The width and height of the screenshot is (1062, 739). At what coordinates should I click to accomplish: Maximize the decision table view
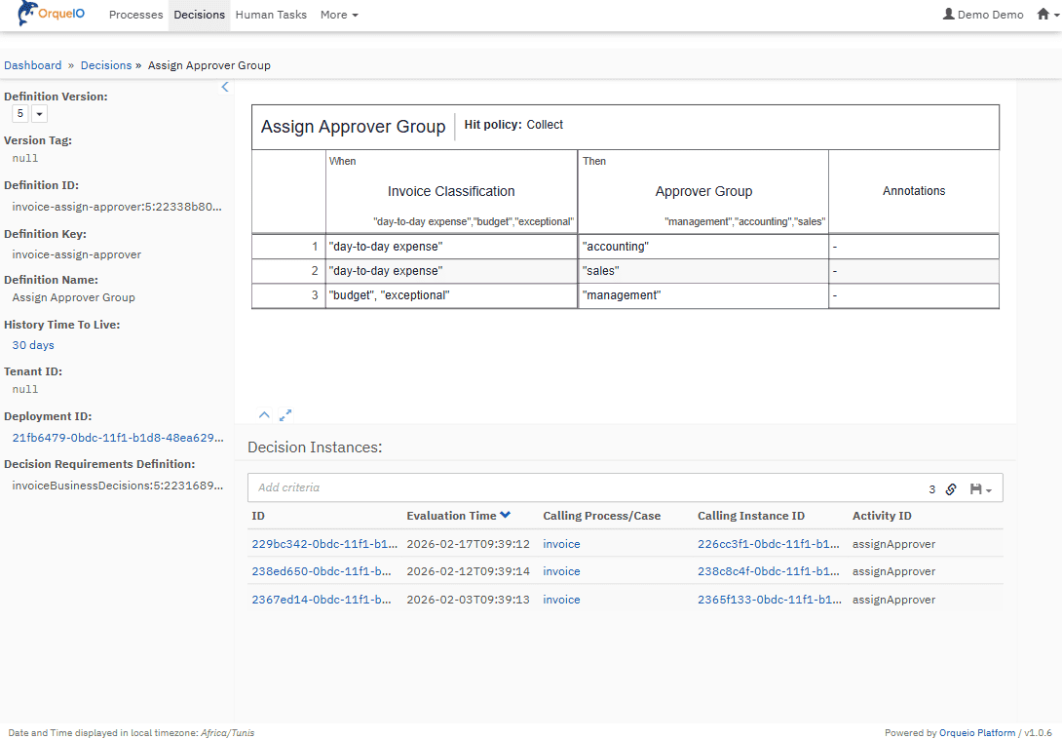pos(285,415)
